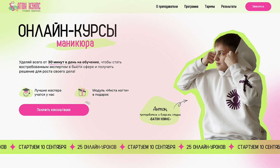Click the curved arrow pointing to Anton
Viewport: 280px width, 168px height.
tap(181, 104)
